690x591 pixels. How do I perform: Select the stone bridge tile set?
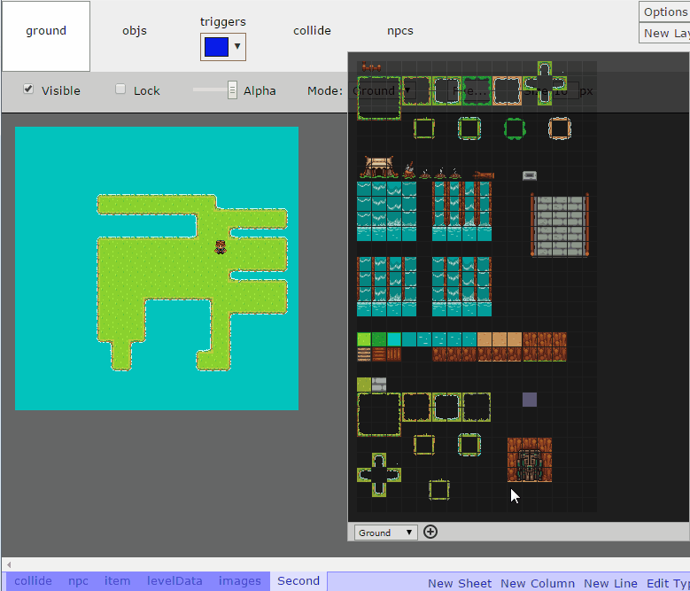tap(560, 225)
